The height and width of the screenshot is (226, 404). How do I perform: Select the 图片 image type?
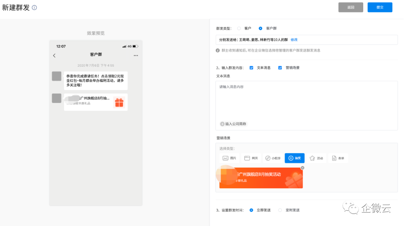[x=229, y=158]
